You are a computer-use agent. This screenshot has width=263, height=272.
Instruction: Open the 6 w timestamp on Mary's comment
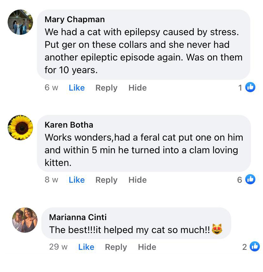pyautogui.click(x=51, y=88)
